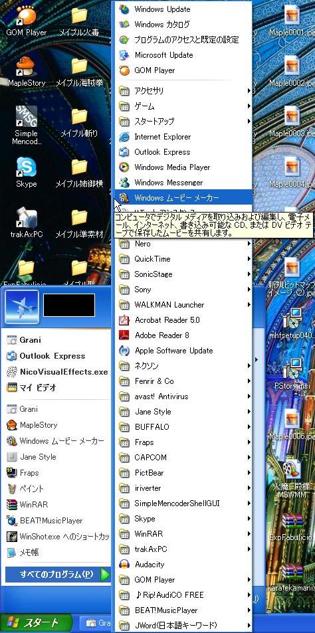
Task: Select trakAxPC desktop shortcut
Action: click(27, 223)
